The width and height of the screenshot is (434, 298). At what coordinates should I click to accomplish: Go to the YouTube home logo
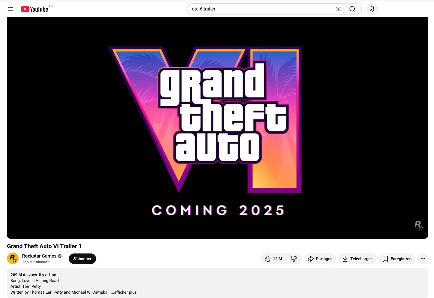(x=34, y=9)
